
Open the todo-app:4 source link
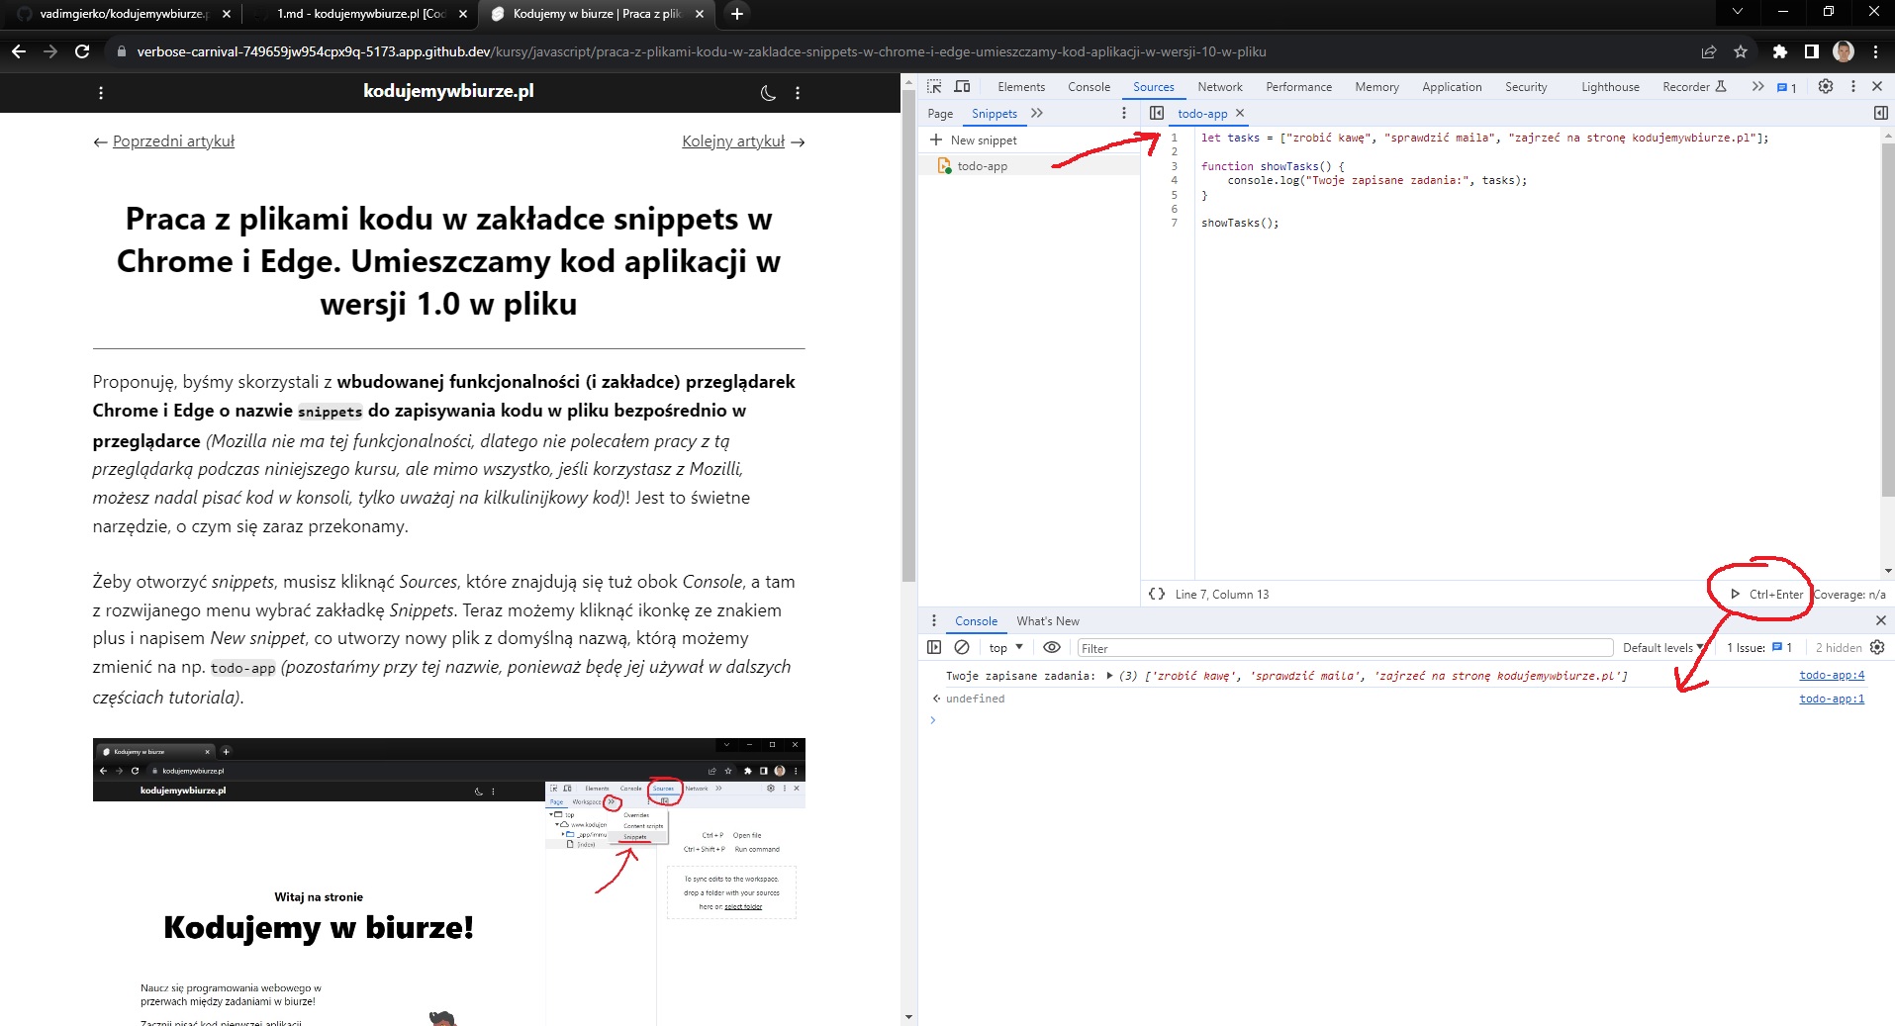(x=1832, y=675)
